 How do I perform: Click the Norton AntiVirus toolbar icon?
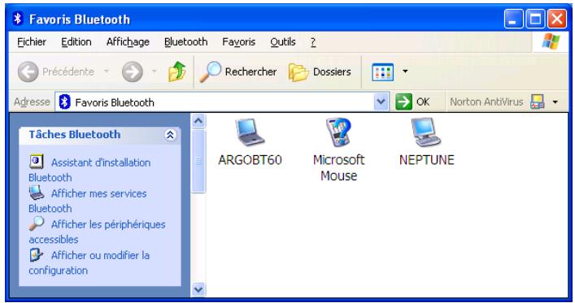coord(538,102)
